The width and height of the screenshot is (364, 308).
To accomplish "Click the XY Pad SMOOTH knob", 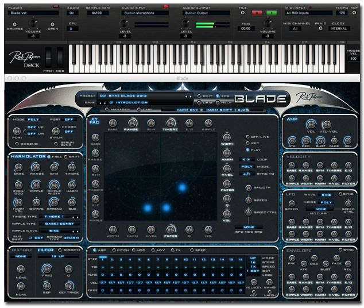I will tap(249, 188).
